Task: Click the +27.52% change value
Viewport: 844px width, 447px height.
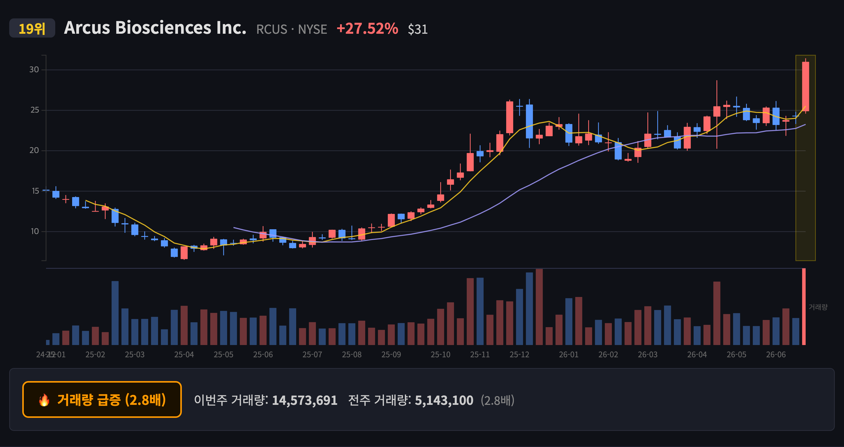Action: pos(367,28)
